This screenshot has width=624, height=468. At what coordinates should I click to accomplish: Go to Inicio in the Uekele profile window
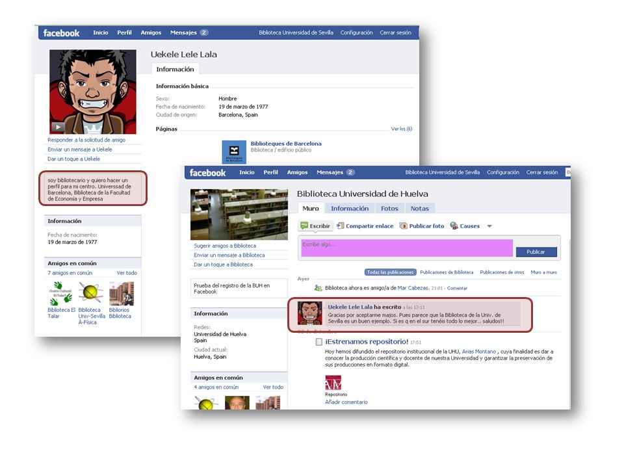tap(101, 32)
